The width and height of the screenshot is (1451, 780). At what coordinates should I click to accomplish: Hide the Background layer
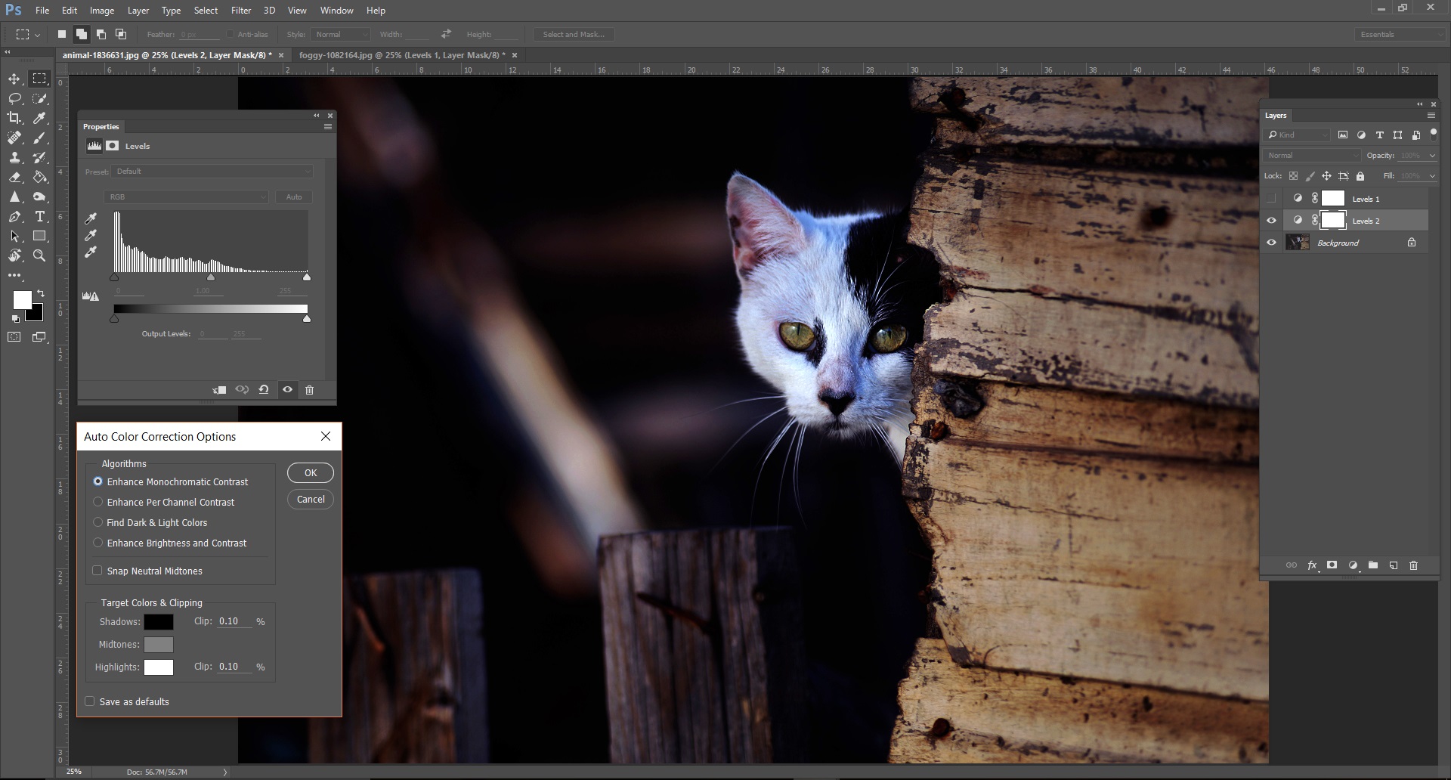tap(1272, 242)
